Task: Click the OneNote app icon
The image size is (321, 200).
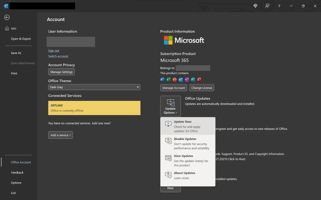Action: [x=186, y=80]
